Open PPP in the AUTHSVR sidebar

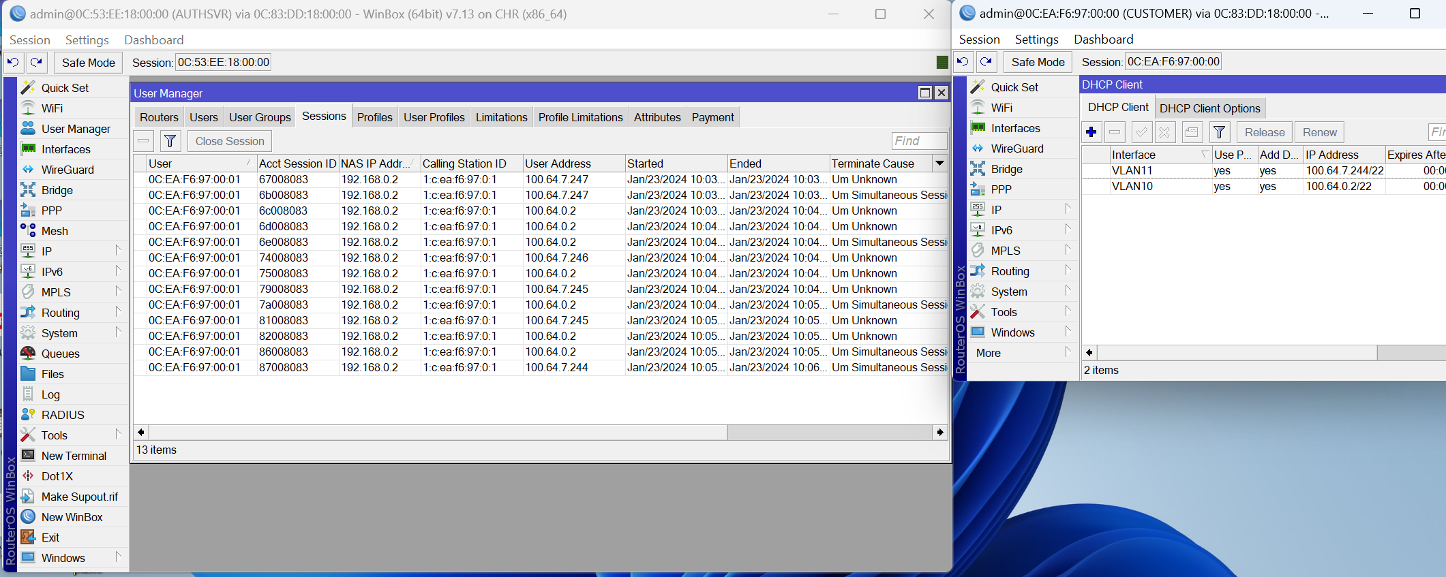(74, 210)
